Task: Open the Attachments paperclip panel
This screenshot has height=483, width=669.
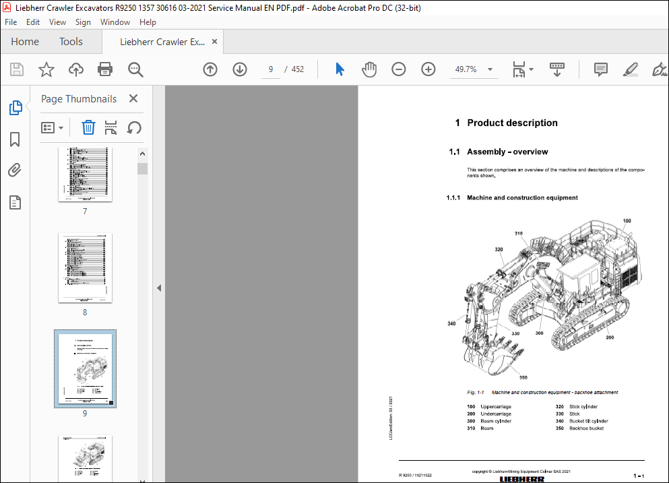Action: [15, 170]
